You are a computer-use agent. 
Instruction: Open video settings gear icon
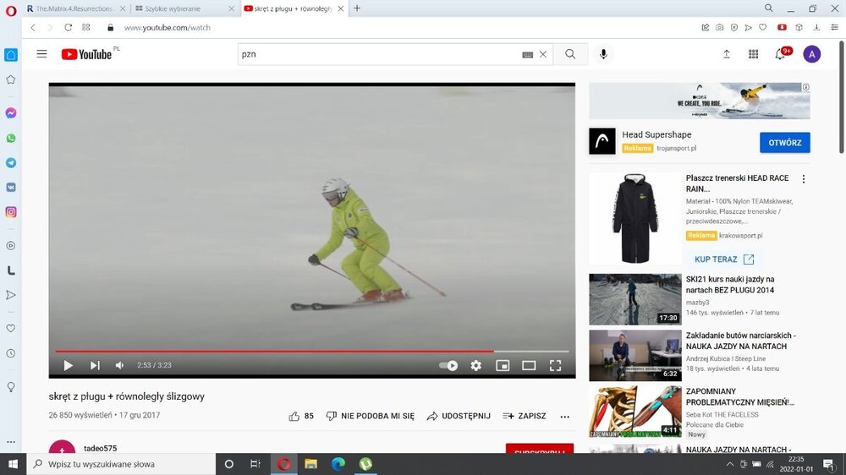[x=475, y=365]
